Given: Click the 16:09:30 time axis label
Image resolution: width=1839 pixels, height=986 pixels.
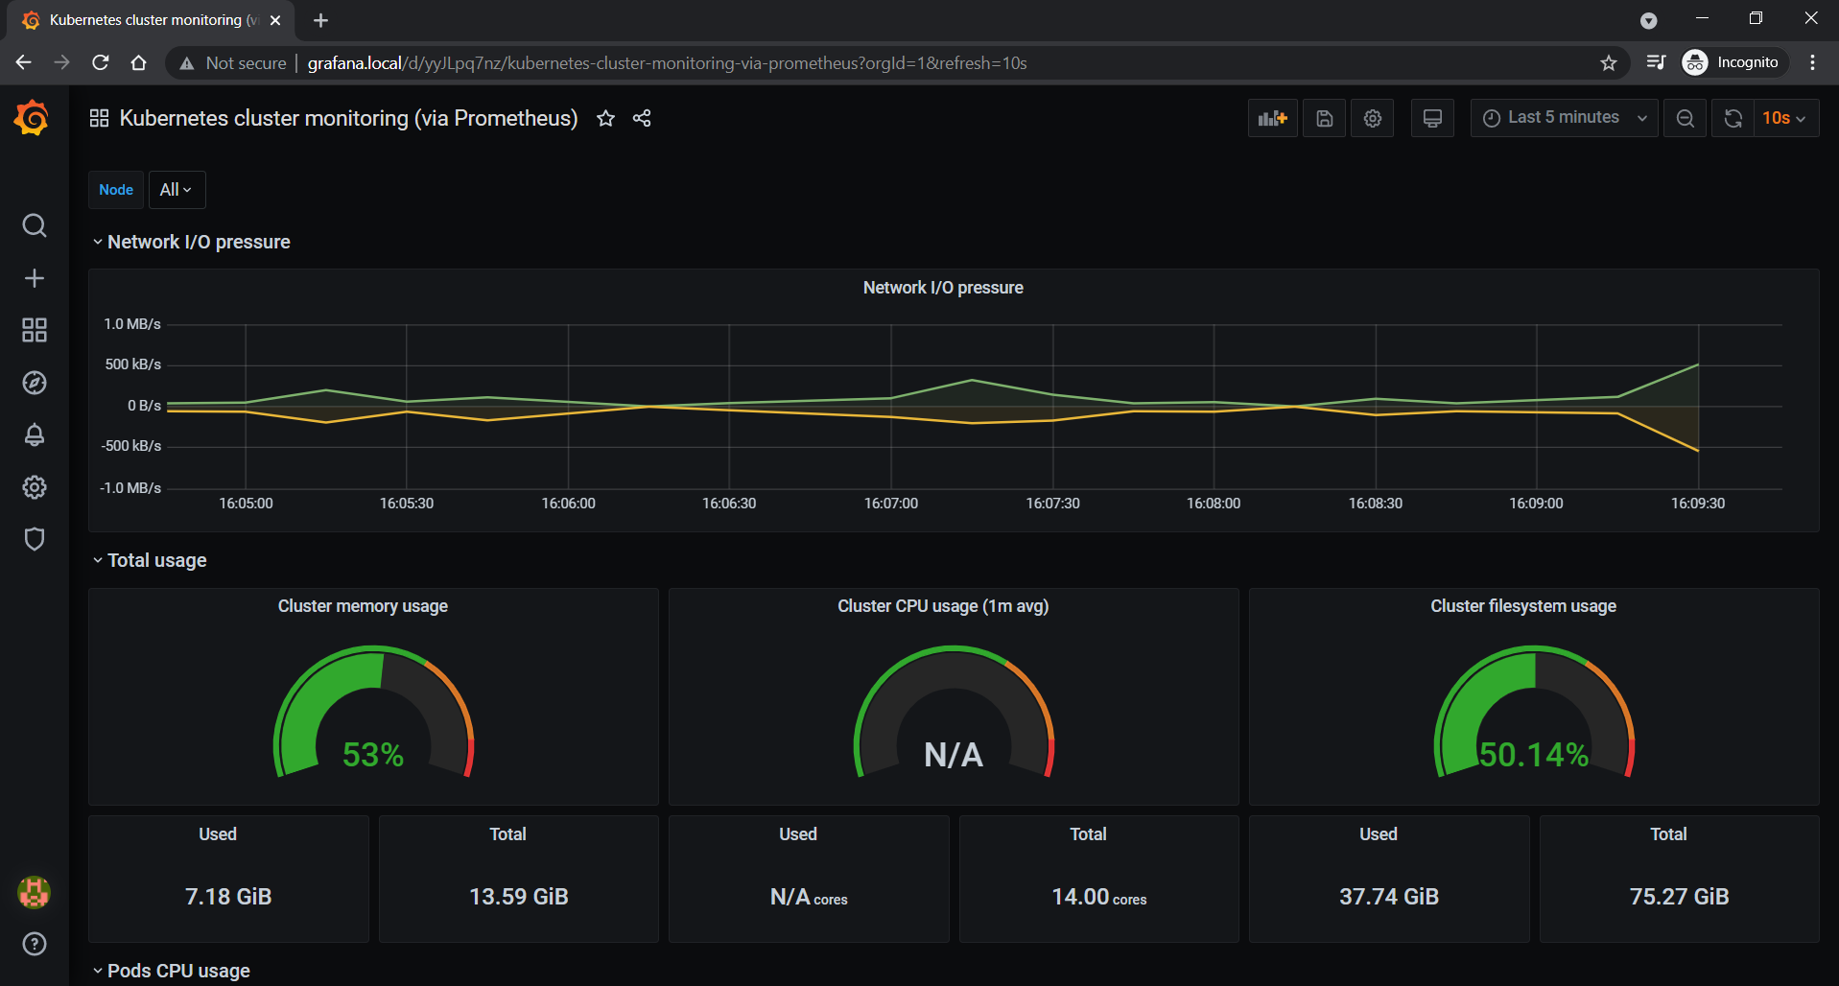Looking at the screenshot, I should (1698, 504).
